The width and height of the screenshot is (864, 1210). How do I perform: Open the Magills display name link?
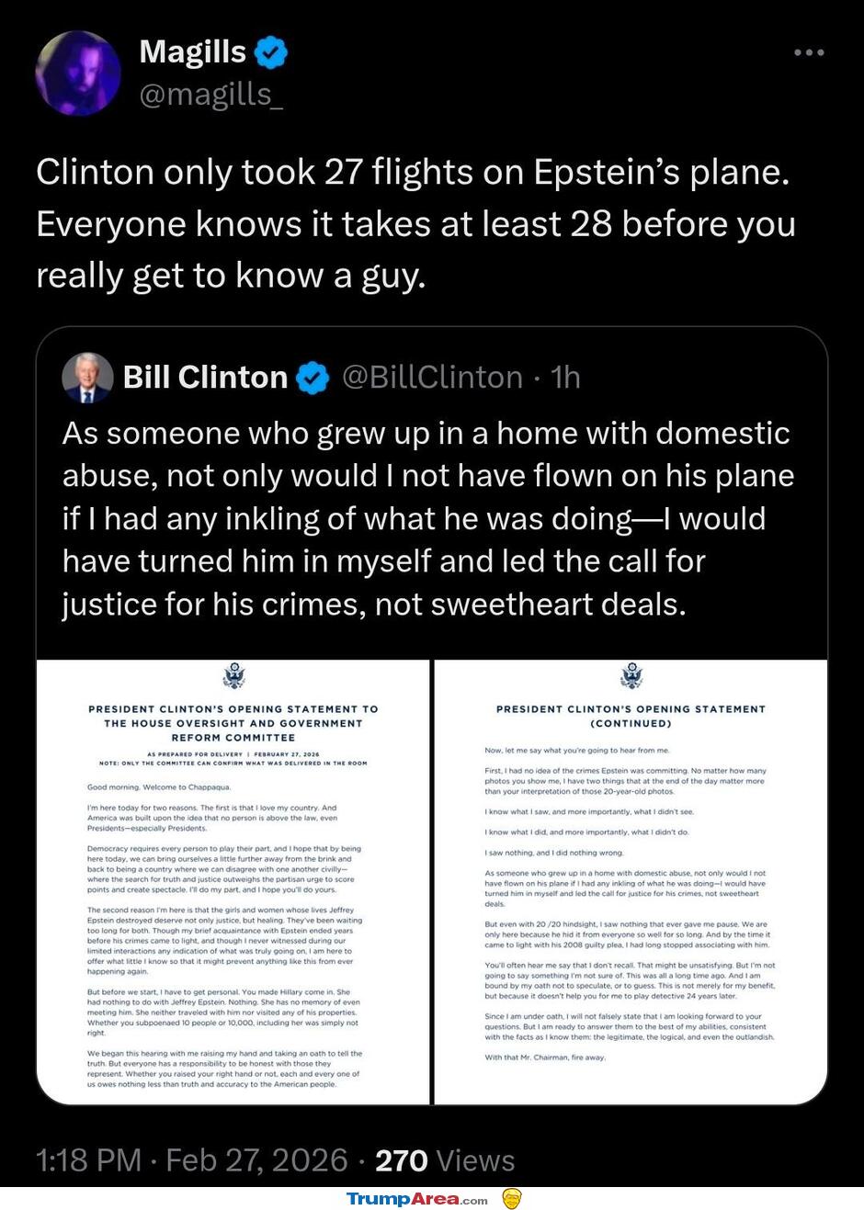[193, 52]
